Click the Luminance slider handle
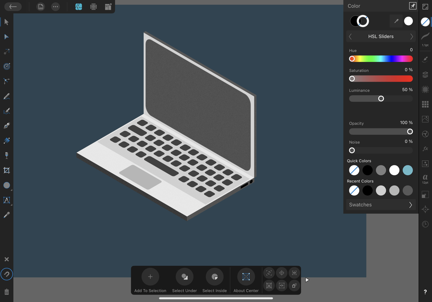 [381, 99]
